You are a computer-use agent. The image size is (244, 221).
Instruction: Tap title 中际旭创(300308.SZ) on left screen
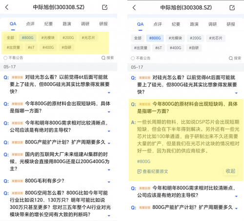point(59,7)
